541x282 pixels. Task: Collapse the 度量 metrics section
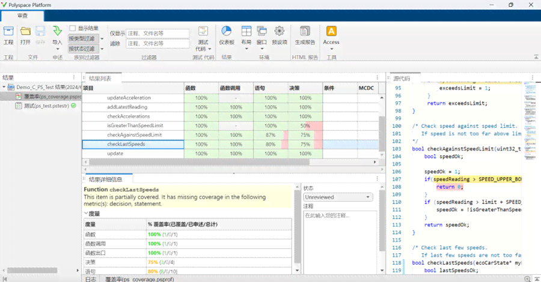[x=86, y=214]
